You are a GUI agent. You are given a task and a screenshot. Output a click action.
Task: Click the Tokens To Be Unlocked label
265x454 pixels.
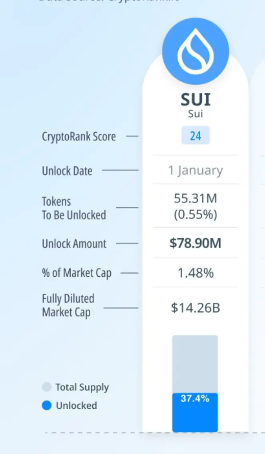pos(74,208)
